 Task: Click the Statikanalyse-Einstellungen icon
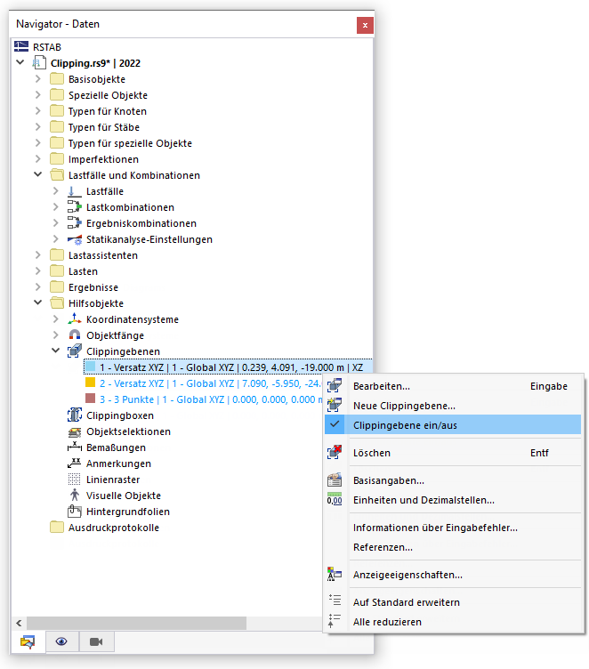(x=75, y=239)
